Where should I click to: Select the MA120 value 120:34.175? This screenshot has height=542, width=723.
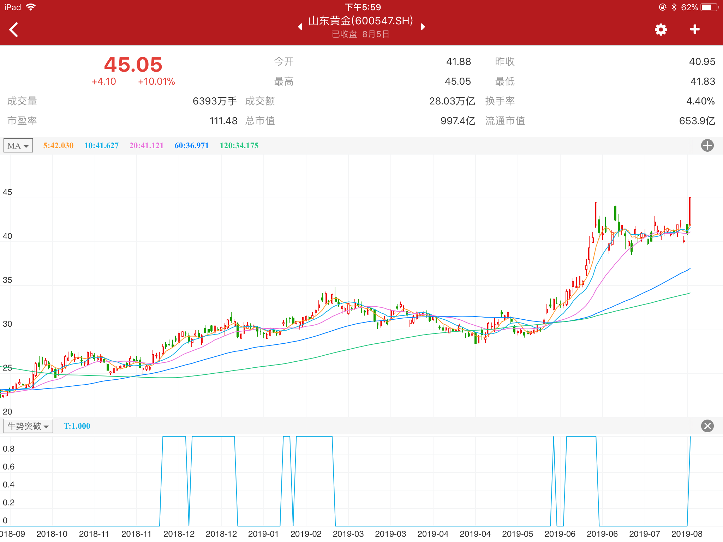(x=239, y=145)
